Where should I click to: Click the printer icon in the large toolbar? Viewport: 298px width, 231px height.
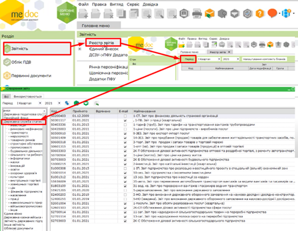(197, 14)
